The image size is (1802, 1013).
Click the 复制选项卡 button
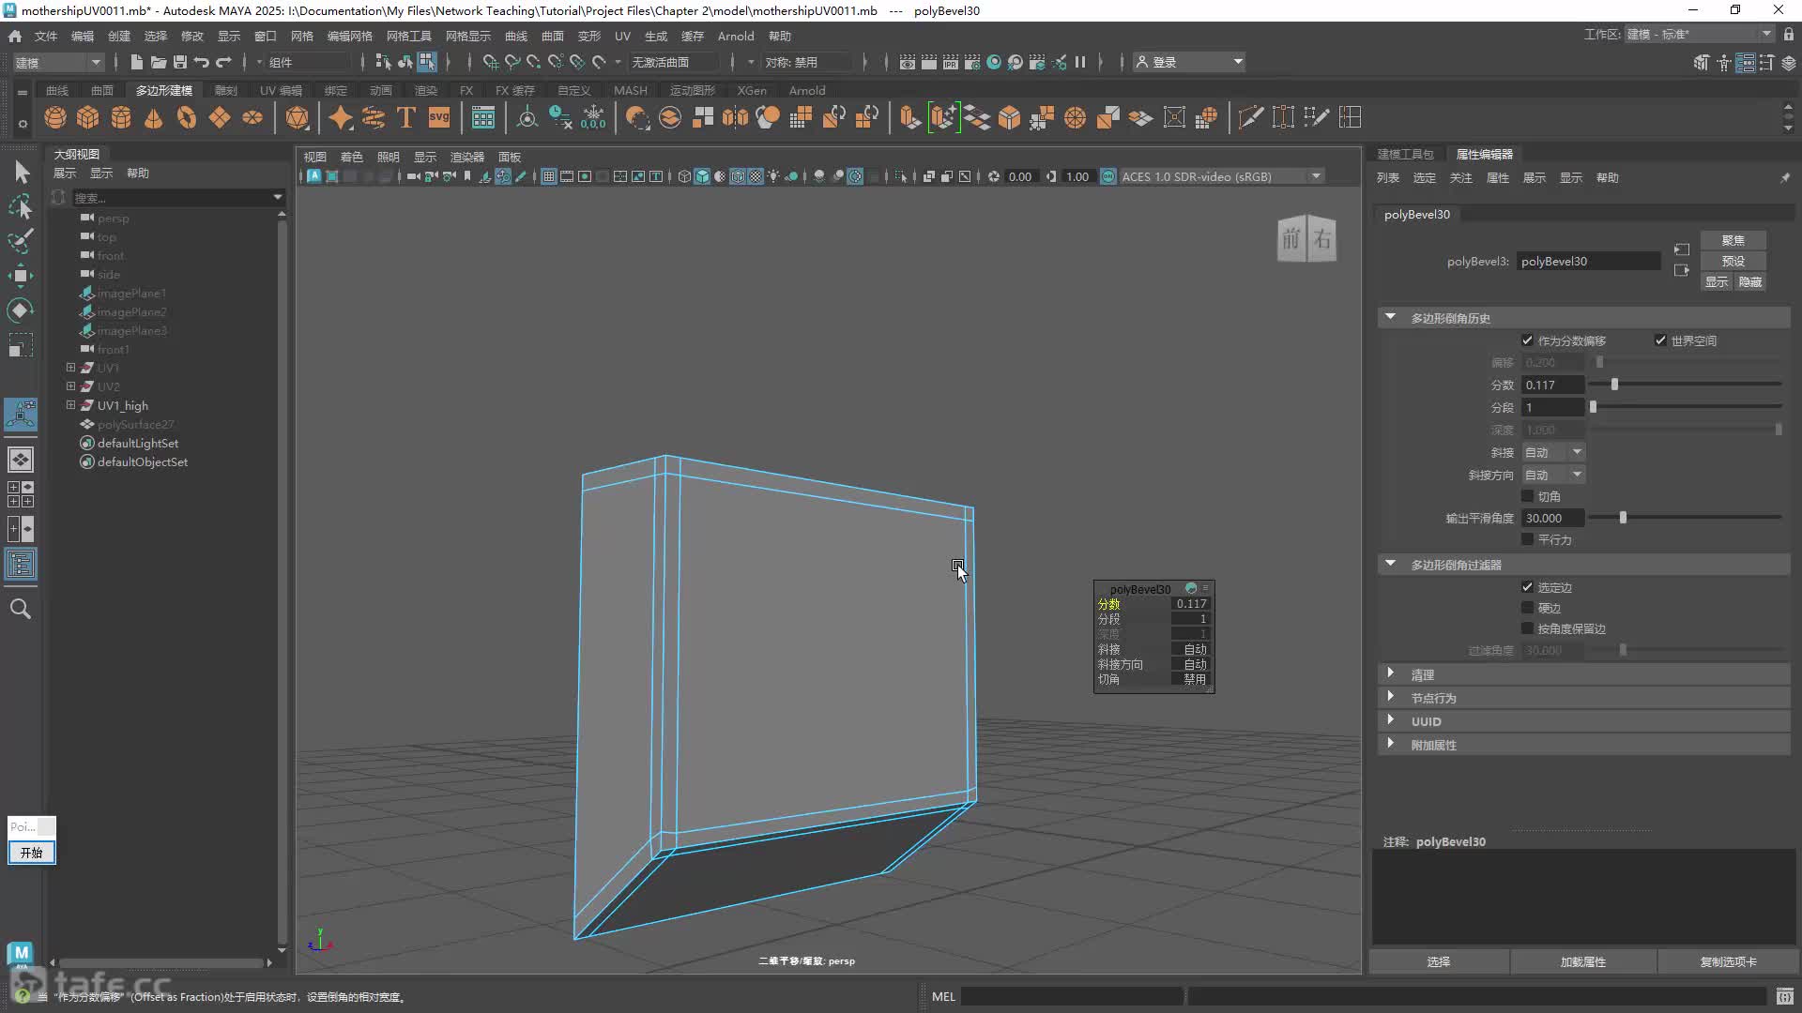(x=1728, y=961)
